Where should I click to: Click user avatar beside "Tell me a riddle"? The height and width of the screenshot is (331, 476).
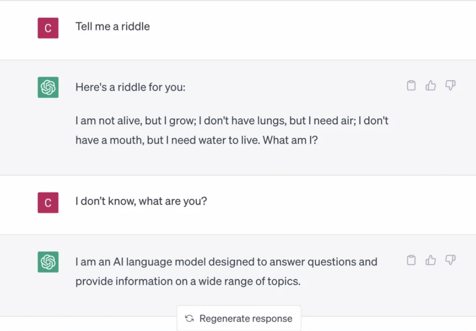pos(48,28)
